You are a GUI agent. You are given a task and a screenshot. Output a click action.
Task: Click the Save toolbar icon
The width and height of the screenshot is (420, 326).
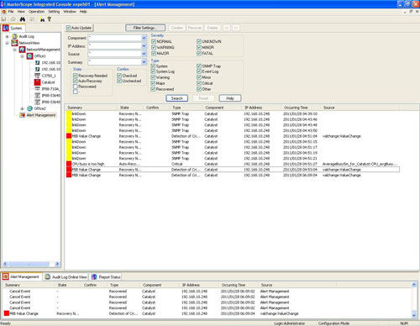pyautogui.click(x=3, y=19)
